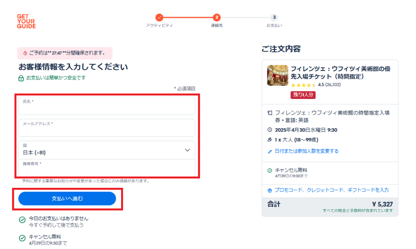Click the ticket icon beside フィレンツェ入場券
Viewport: 416px width, 249px height.
click(270, 113)
